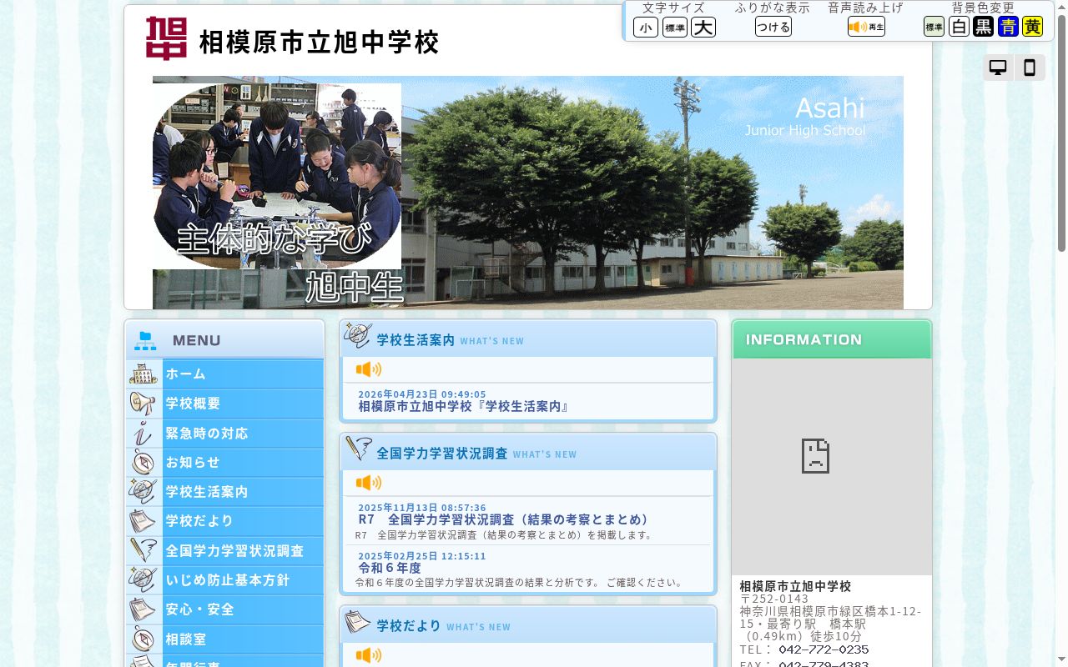1068x667 pixels.
Task: Click the icon beside 安心・安全
Action: 144,609
